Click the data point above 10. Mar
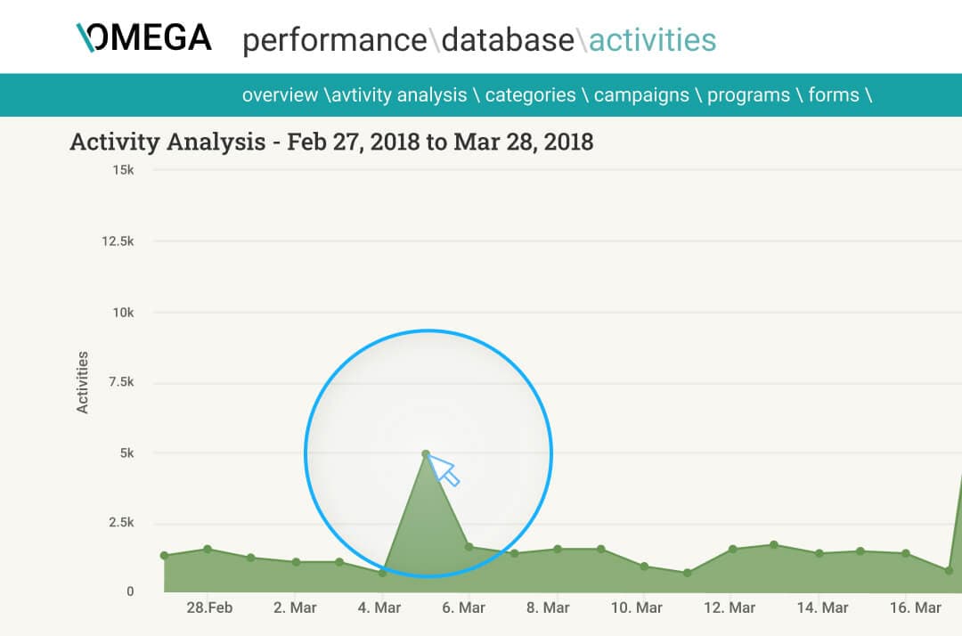 643,567
